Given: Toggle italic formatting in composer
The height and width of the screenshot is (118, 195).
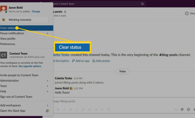Looking at the screenshot, I should click(64, 109).
